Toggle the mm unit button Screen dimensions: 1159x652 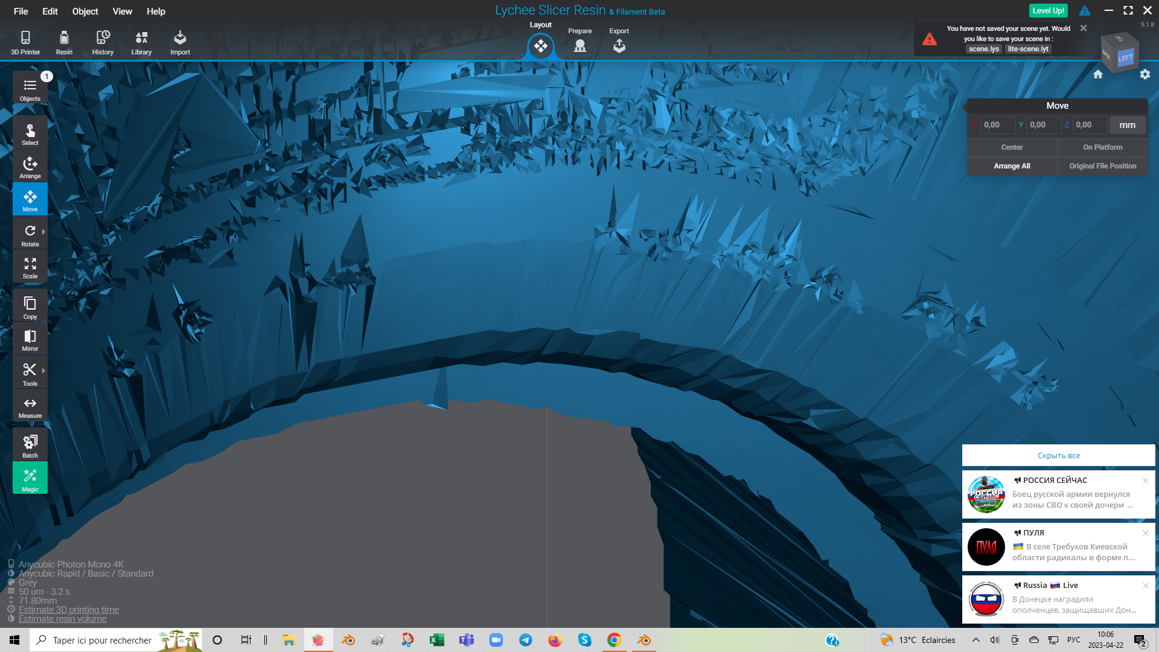coord(1127,125)
